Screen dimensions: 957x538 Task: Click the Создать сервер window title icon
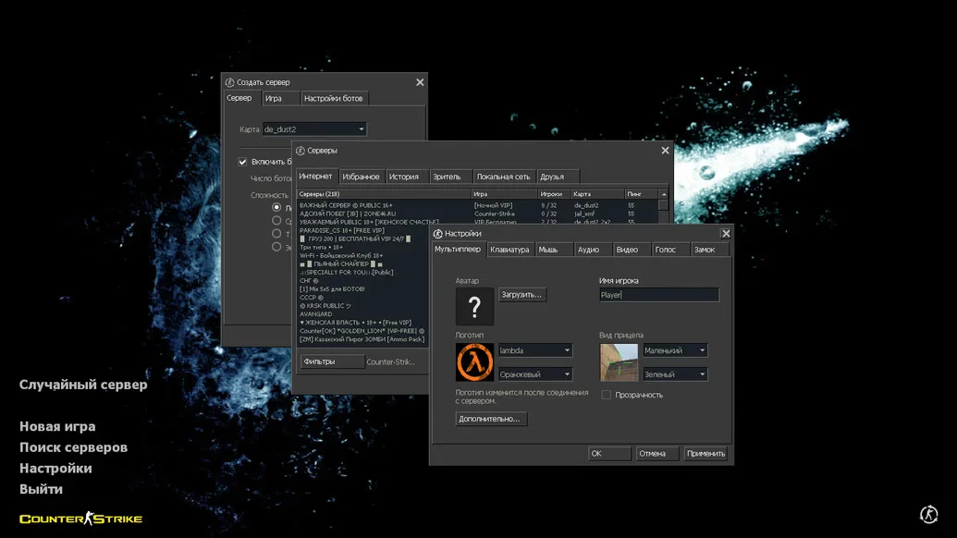click(x=230, y=82)
